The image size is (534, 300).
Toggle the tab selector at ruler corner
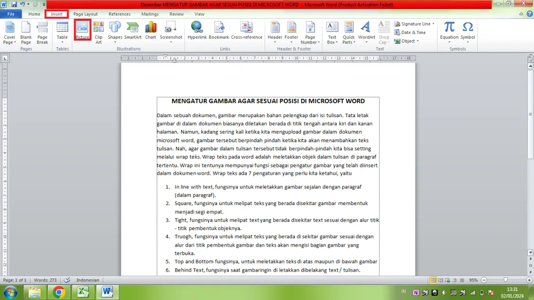(x=5, y=58)
